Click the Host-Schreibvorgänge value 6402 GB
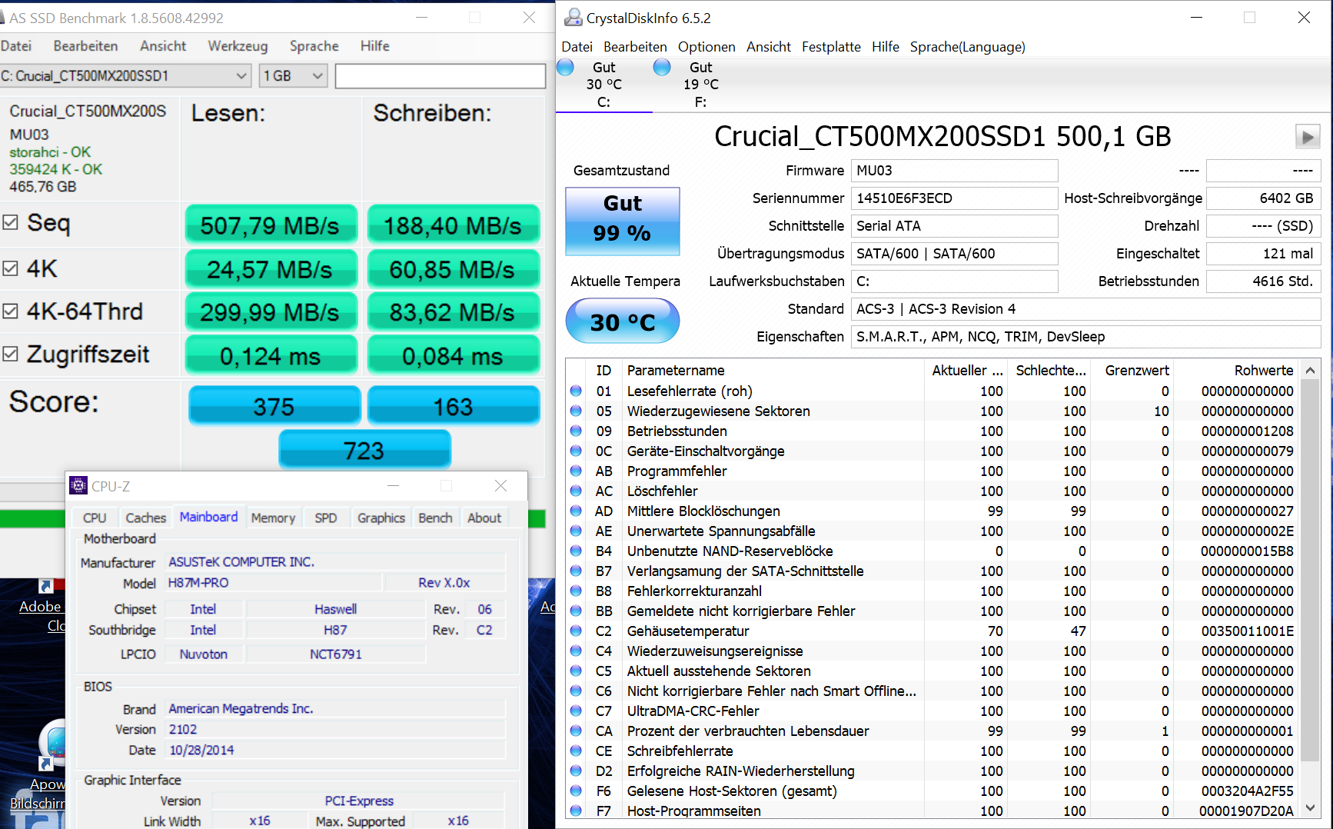The height and width of the screenshot is (829, 1333). click(1263, 198)
